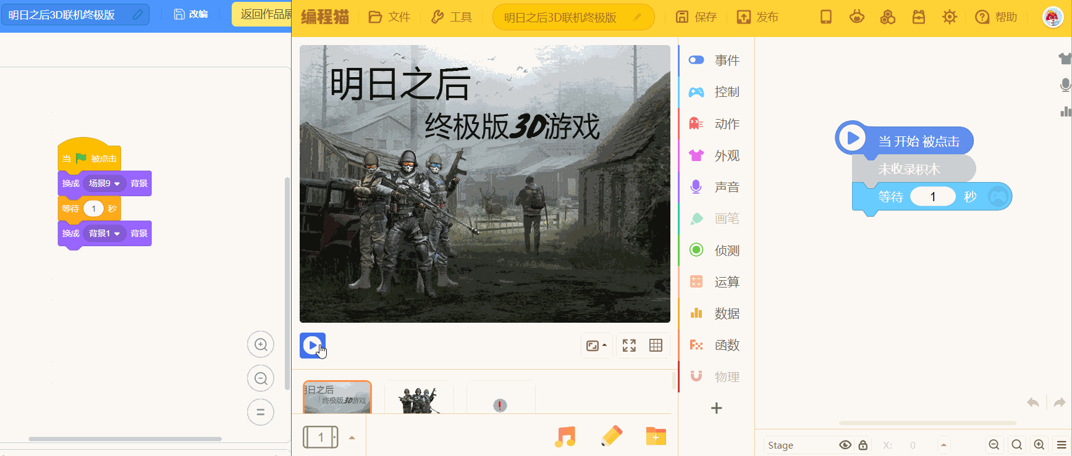Zoom out the Kitten block workspace
This screenshot has width=1072, height=456.
[994, 445]
